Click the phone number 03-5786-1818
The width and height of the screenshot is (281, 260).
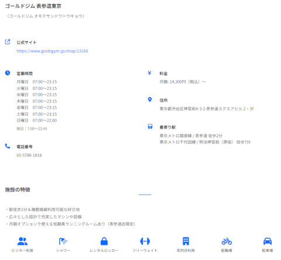tap(29, 155)
